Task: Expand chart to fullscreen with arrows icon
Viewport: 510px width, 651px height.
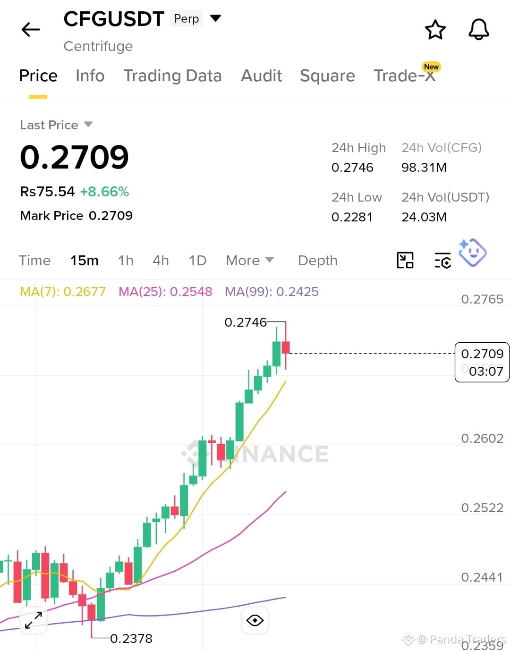Action: click(x=34, y=620)
